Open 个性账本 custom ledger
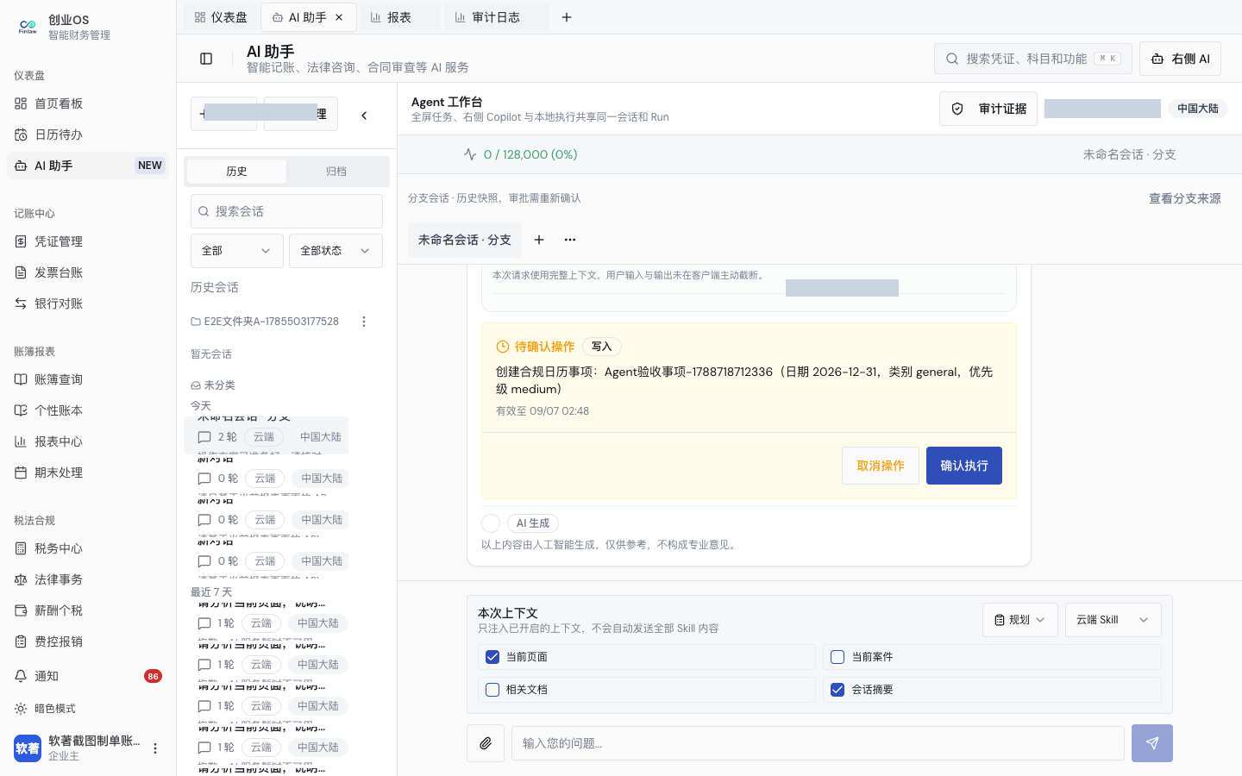This screenshot has height=776, width=1242. pos(87,410)
